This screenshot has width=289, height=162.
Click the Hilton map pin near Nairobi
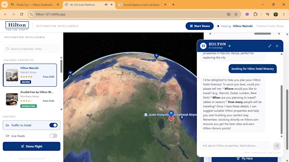tap(171, 113)
